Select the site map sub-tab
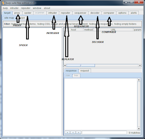145x139 pixels. [x=9, y=18]
